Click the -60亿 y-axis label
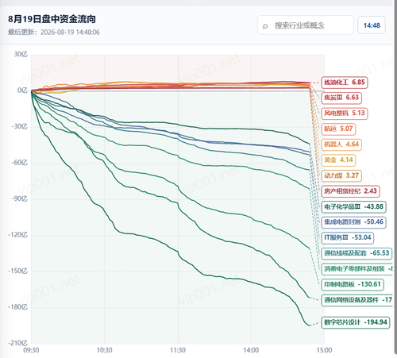Viewport: 397px width, 358px height. (19, 163)
